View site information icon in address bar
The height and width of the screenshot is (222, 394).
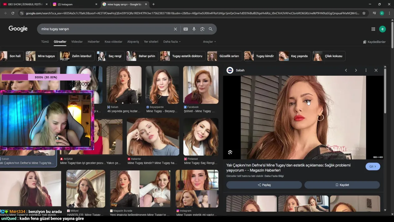coord(22,13)
